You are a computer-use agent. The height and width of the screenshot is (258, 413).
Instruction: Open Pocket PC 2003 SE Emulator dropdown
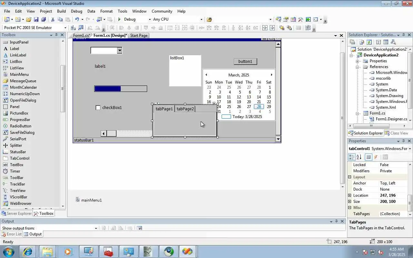pos(65,28)
